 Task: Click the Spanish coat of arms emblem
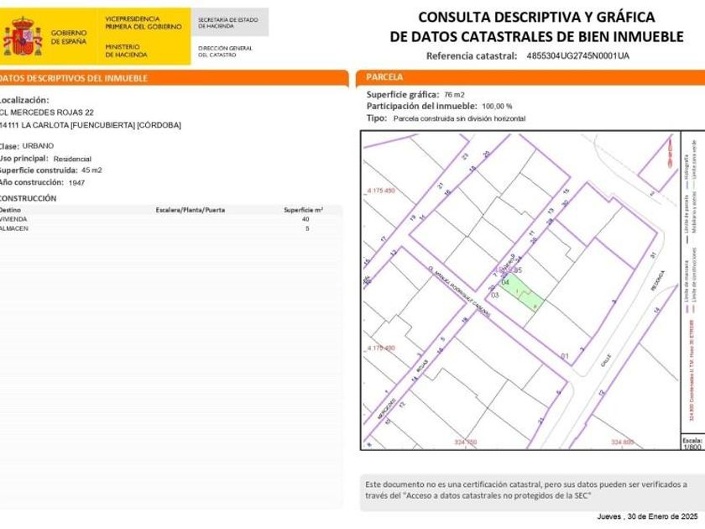pyautogui.click(x=22, y=36)
